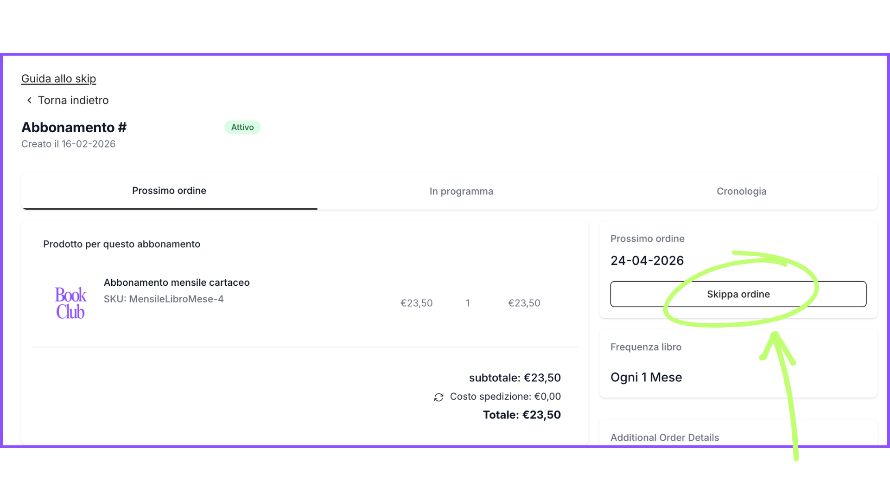Click the back chevron arrow icon
The height and width of the screenshot is (501, 890).
pos(29,100)
